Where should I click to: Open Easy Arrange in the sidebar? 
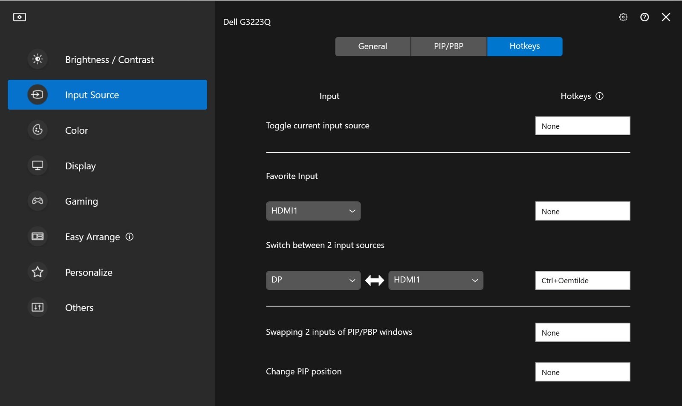point(107,236)
